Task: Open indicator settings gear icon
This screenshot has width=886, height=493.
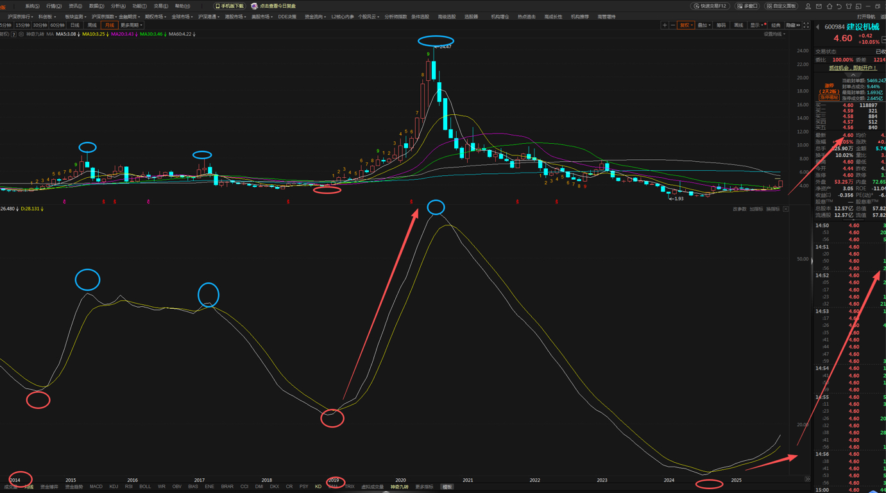Action: click(x=21, y=34)
